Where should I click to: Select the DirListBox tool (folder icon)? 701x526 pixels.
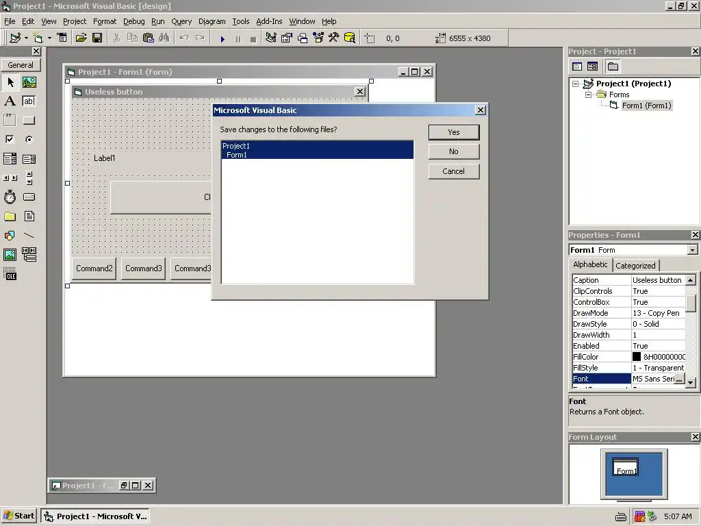coord(10,216)
